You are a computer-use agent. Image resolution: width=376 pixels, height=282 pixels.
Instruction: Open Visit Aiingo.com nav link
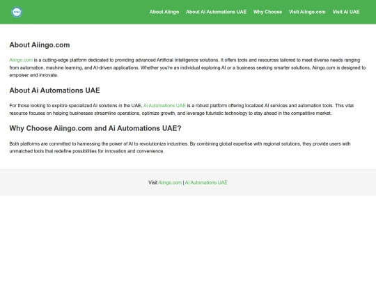tap(307, 12)
